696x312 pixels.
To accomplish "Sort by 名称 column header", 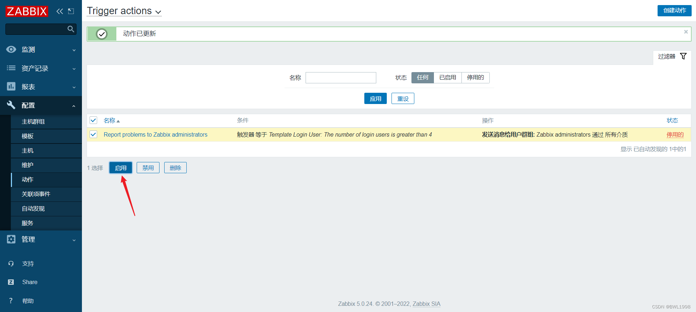I will click(112, 120).
